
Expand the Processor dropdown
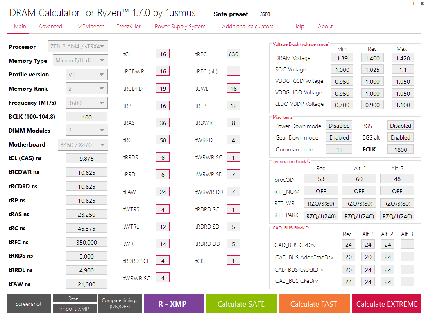(x=78, y=46)
